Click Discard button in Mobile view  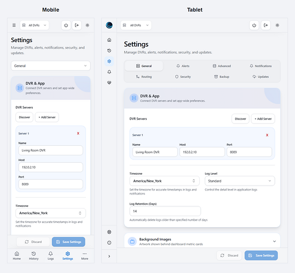(33, 242)
